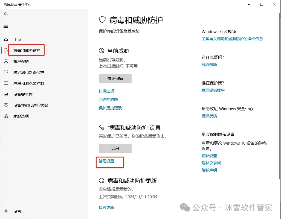Open 隐私声明 link

209,170
